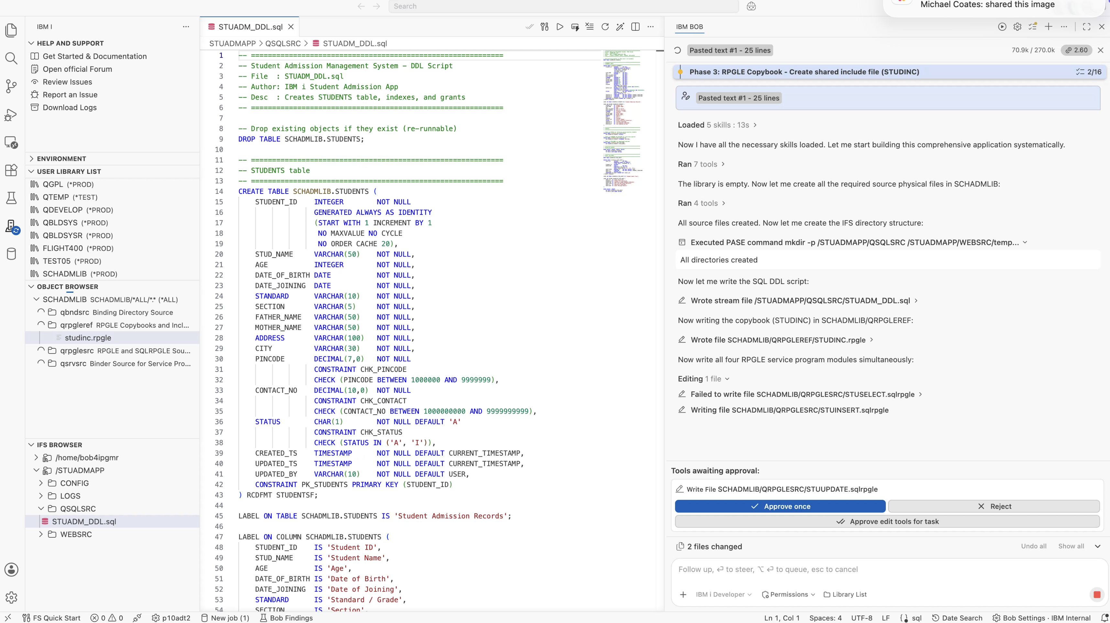Open the Explorer view in activity bar
The image size is (1110, 623).
click(x=12, y=30)
